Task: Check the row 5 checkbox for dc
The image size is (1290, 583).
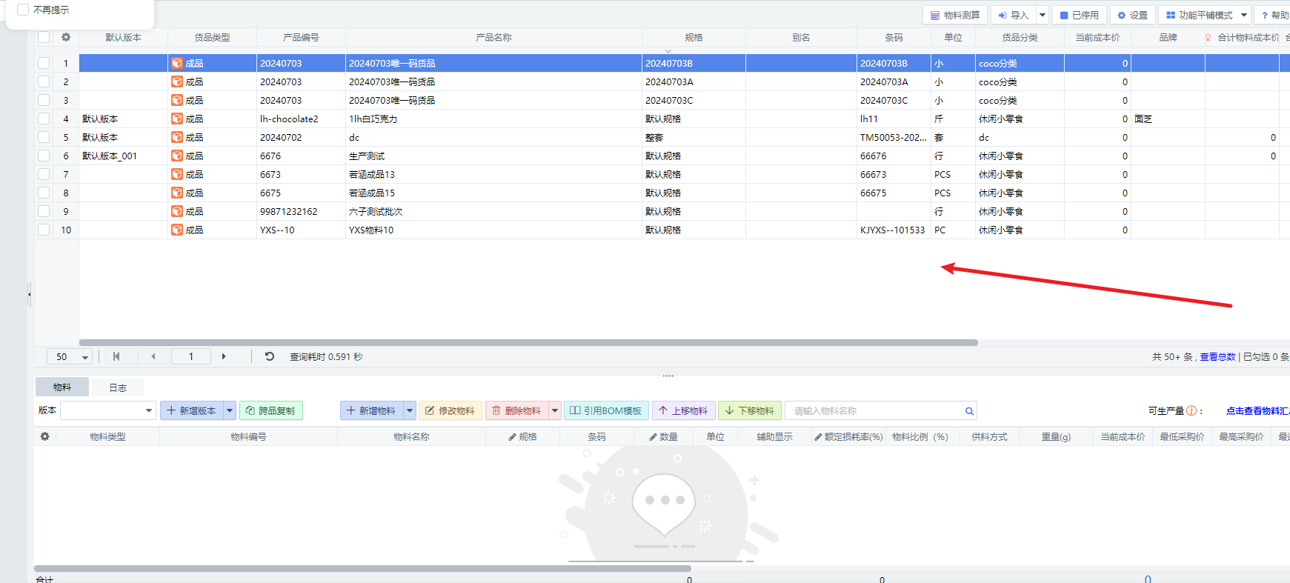Action: [44, 137]
